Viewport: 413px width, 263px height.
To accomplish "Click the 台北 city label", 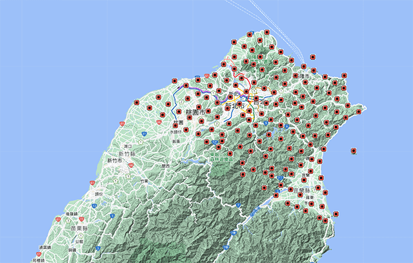I will point(257,100).
